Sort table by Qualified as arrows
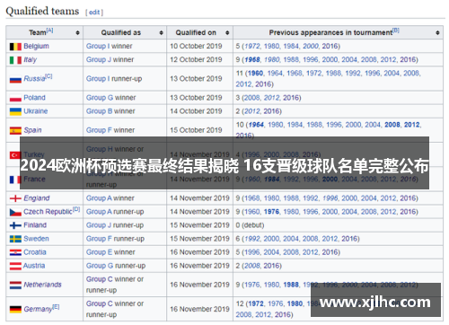 (x=161, y=32)
